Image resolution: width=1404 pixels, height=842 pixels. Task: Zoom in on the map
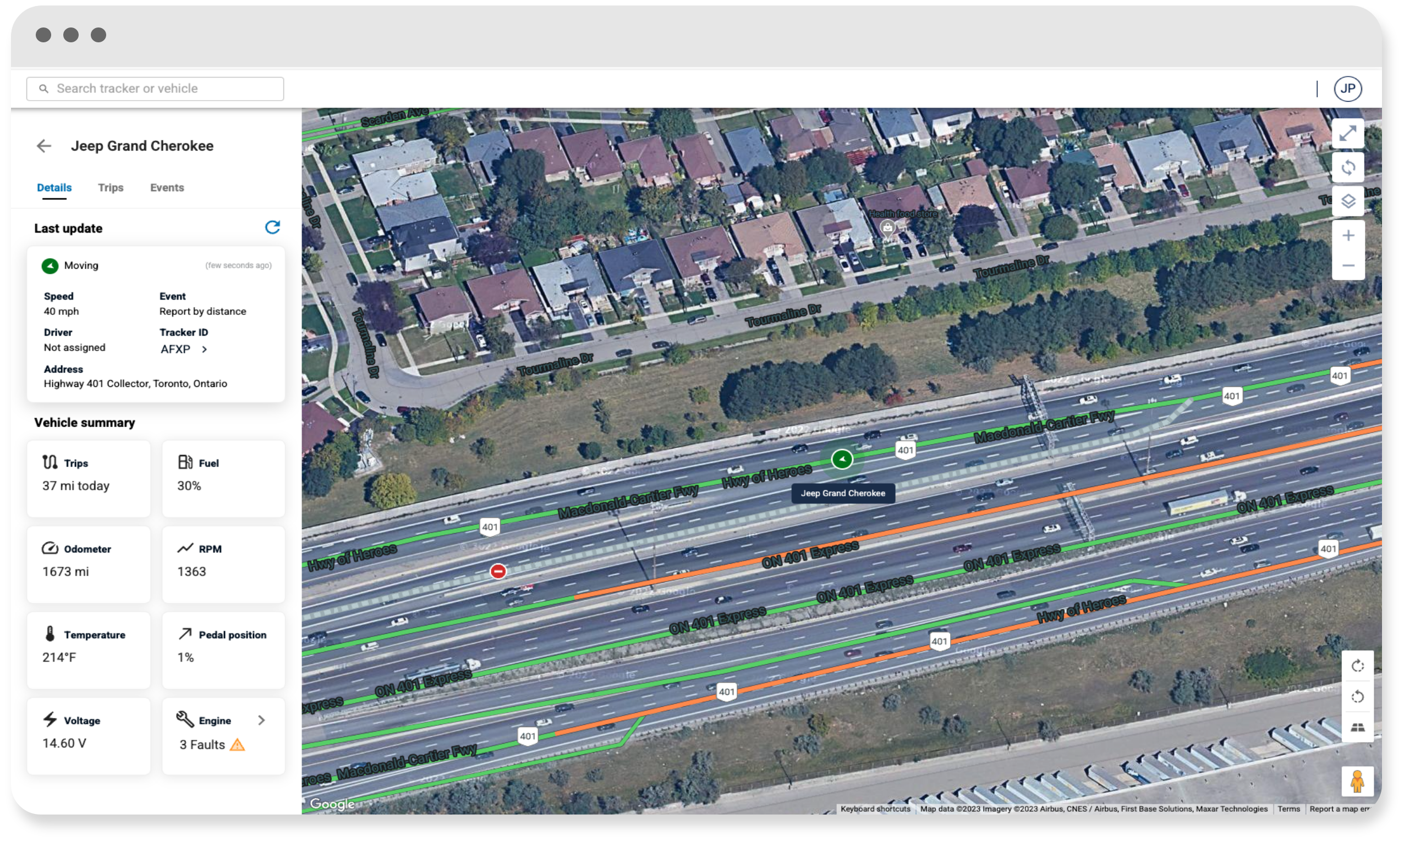click(1348, 235)
